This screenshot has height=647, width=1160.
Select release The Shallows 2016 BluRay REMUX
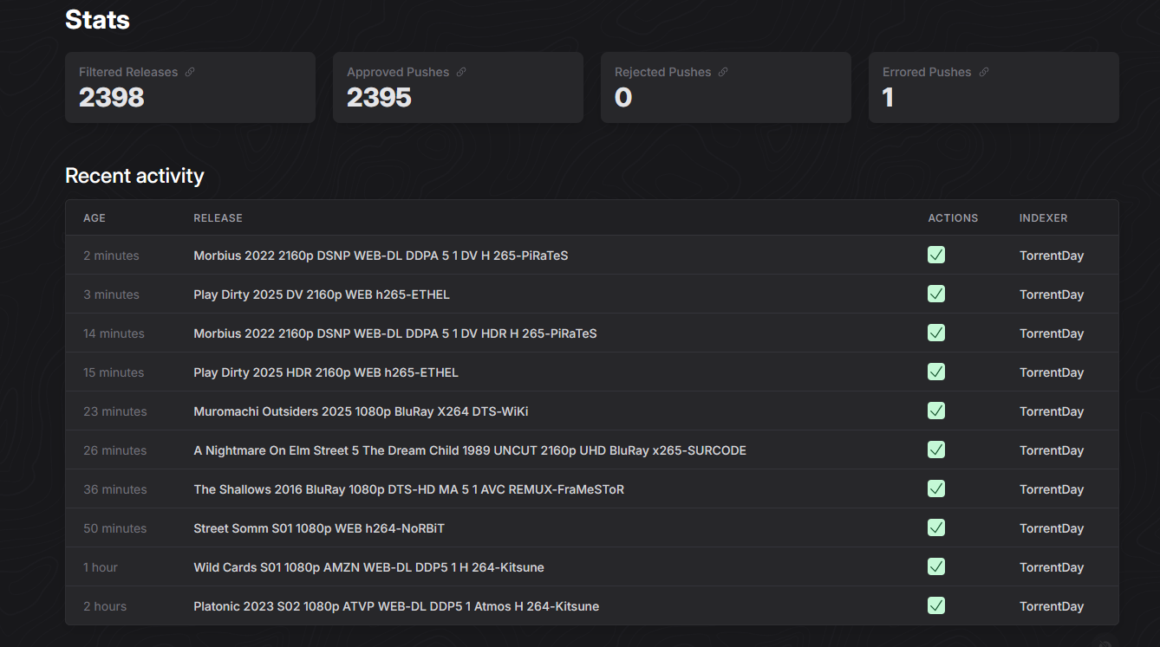[409, 489]
